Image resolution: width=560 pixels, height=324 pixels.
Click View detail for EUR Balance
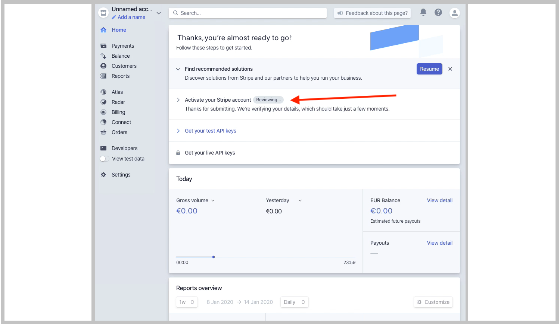[440, 200]
